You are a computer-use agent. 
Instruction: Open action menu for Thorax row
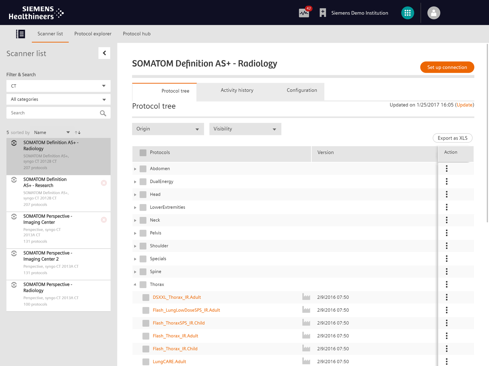446,284
